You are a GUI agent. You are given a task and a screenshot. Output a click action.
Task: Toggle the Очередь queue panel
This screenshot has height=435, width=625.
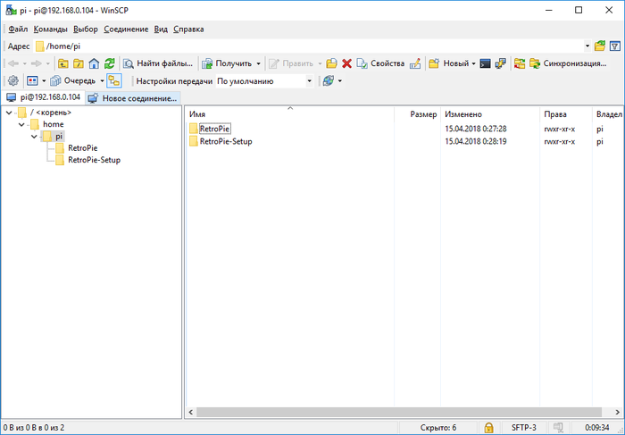(73, 80)
